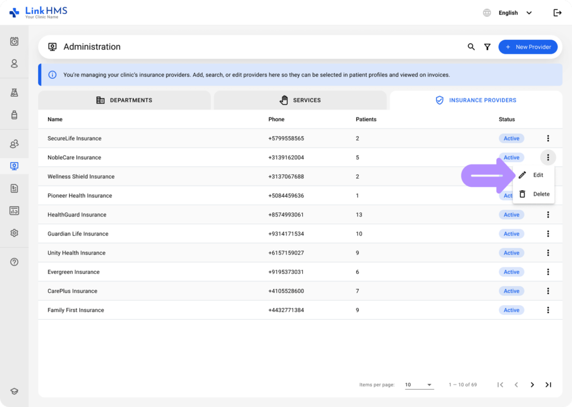The width and height of the screenshot is (572, 407).
Task: Click the HealthGuard Insurance row name
Action: point(77,215)
